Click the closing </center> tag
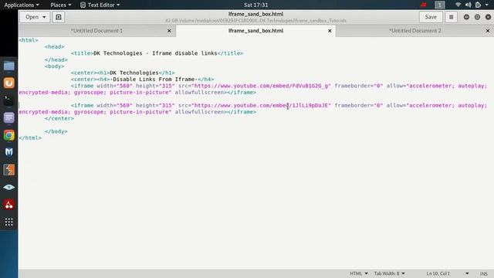Screen dimensions: 494x278 pos(59,118)
